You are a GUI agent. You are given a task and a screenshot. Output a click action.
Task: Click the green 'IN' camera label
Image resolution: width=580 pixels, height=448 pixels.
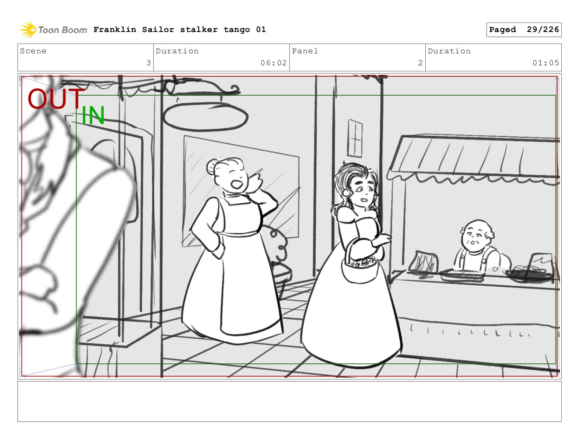[x=93, y=115]
